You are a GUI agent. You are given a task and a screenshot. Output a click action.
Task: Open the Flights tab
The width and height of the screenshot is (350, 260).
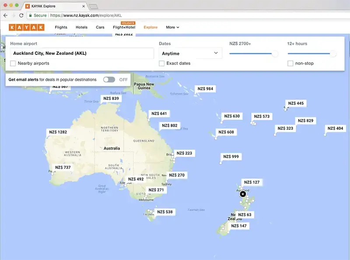coord(61,27)
